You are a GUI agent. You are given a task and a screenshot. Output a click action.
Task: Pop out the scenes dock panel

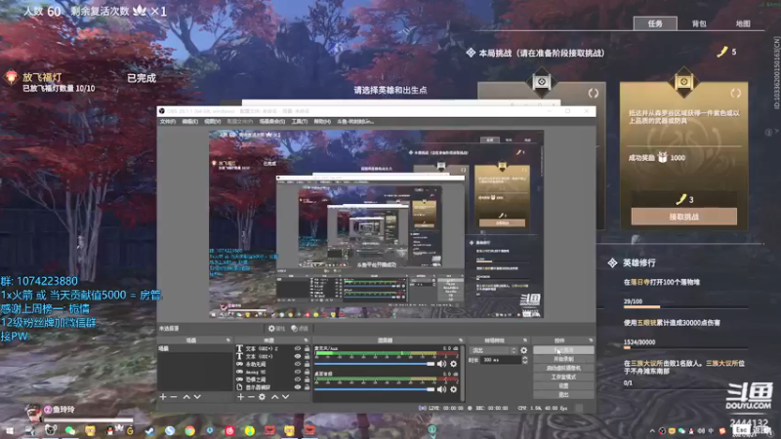(x=228, y=340)
